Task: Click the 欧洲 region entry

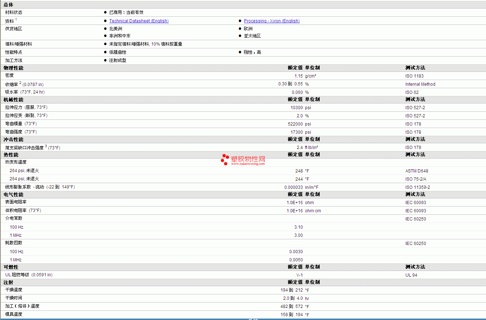Action: tap(248, 29)
